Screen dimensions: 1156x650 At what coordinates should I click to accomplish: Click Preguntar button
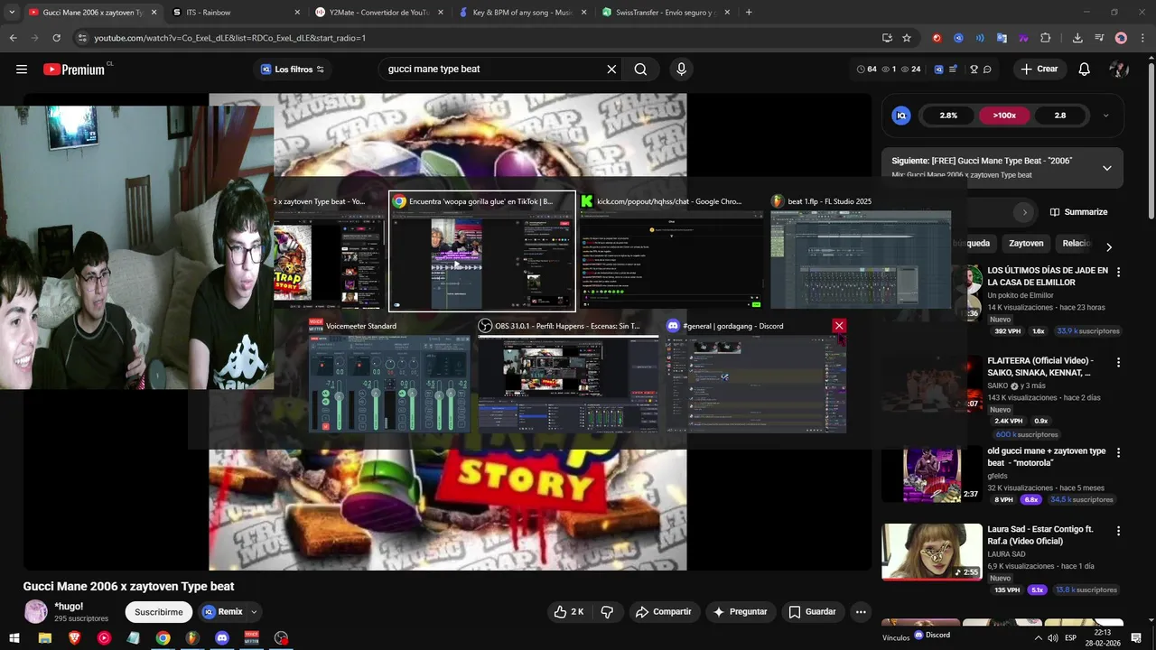(x=740, y=611)
